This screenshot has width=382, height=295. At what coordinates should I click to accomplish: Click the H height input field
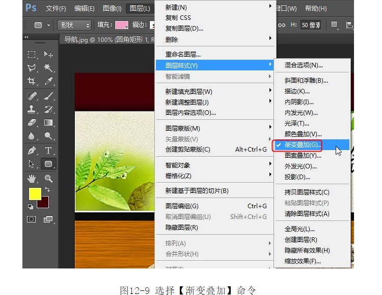click(x=310, y=25)
